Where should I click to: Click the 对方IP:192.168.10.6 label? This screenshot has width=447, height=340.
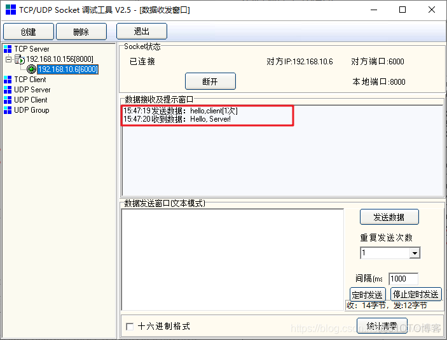(x=299, y=62)
